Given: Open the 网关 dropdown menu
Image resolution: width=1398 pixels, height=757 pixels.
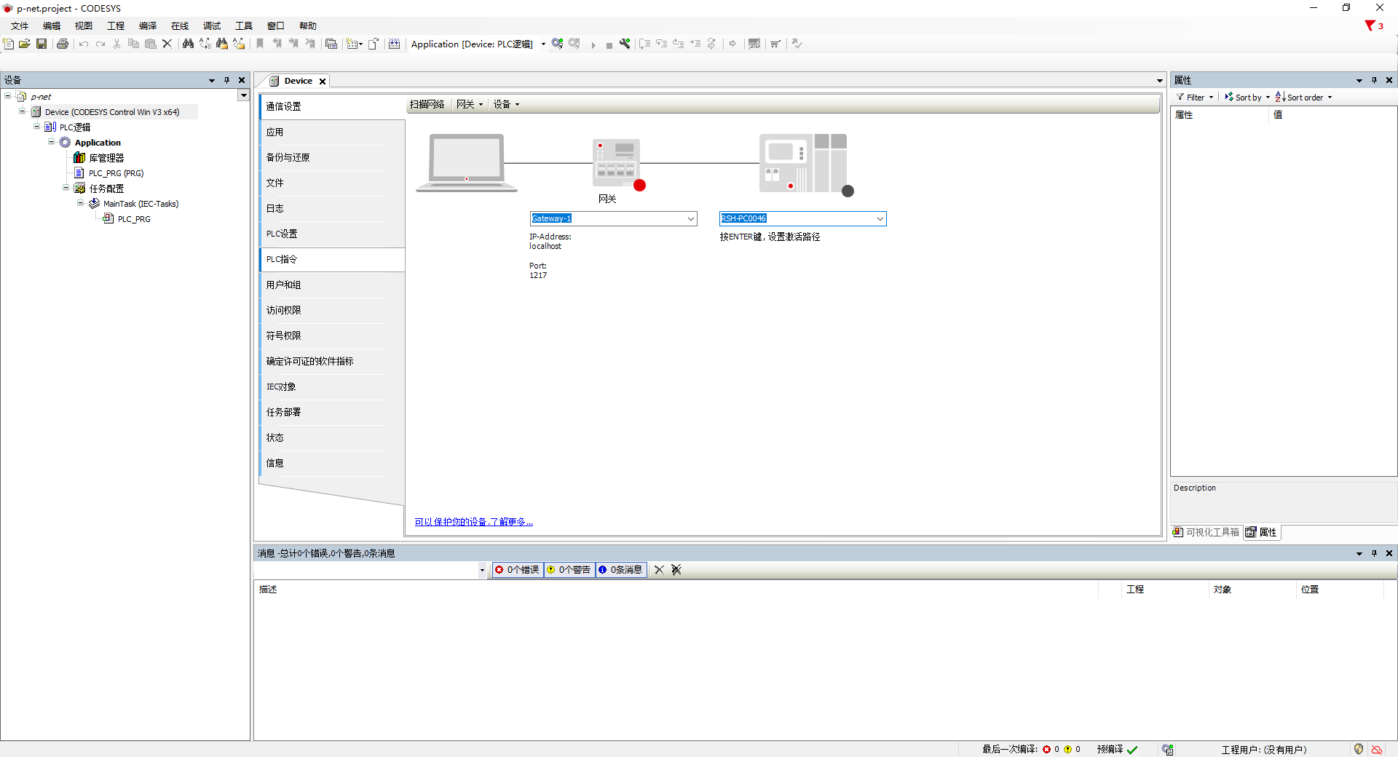Looking at the screenshot, I should (x=470, y=104).
